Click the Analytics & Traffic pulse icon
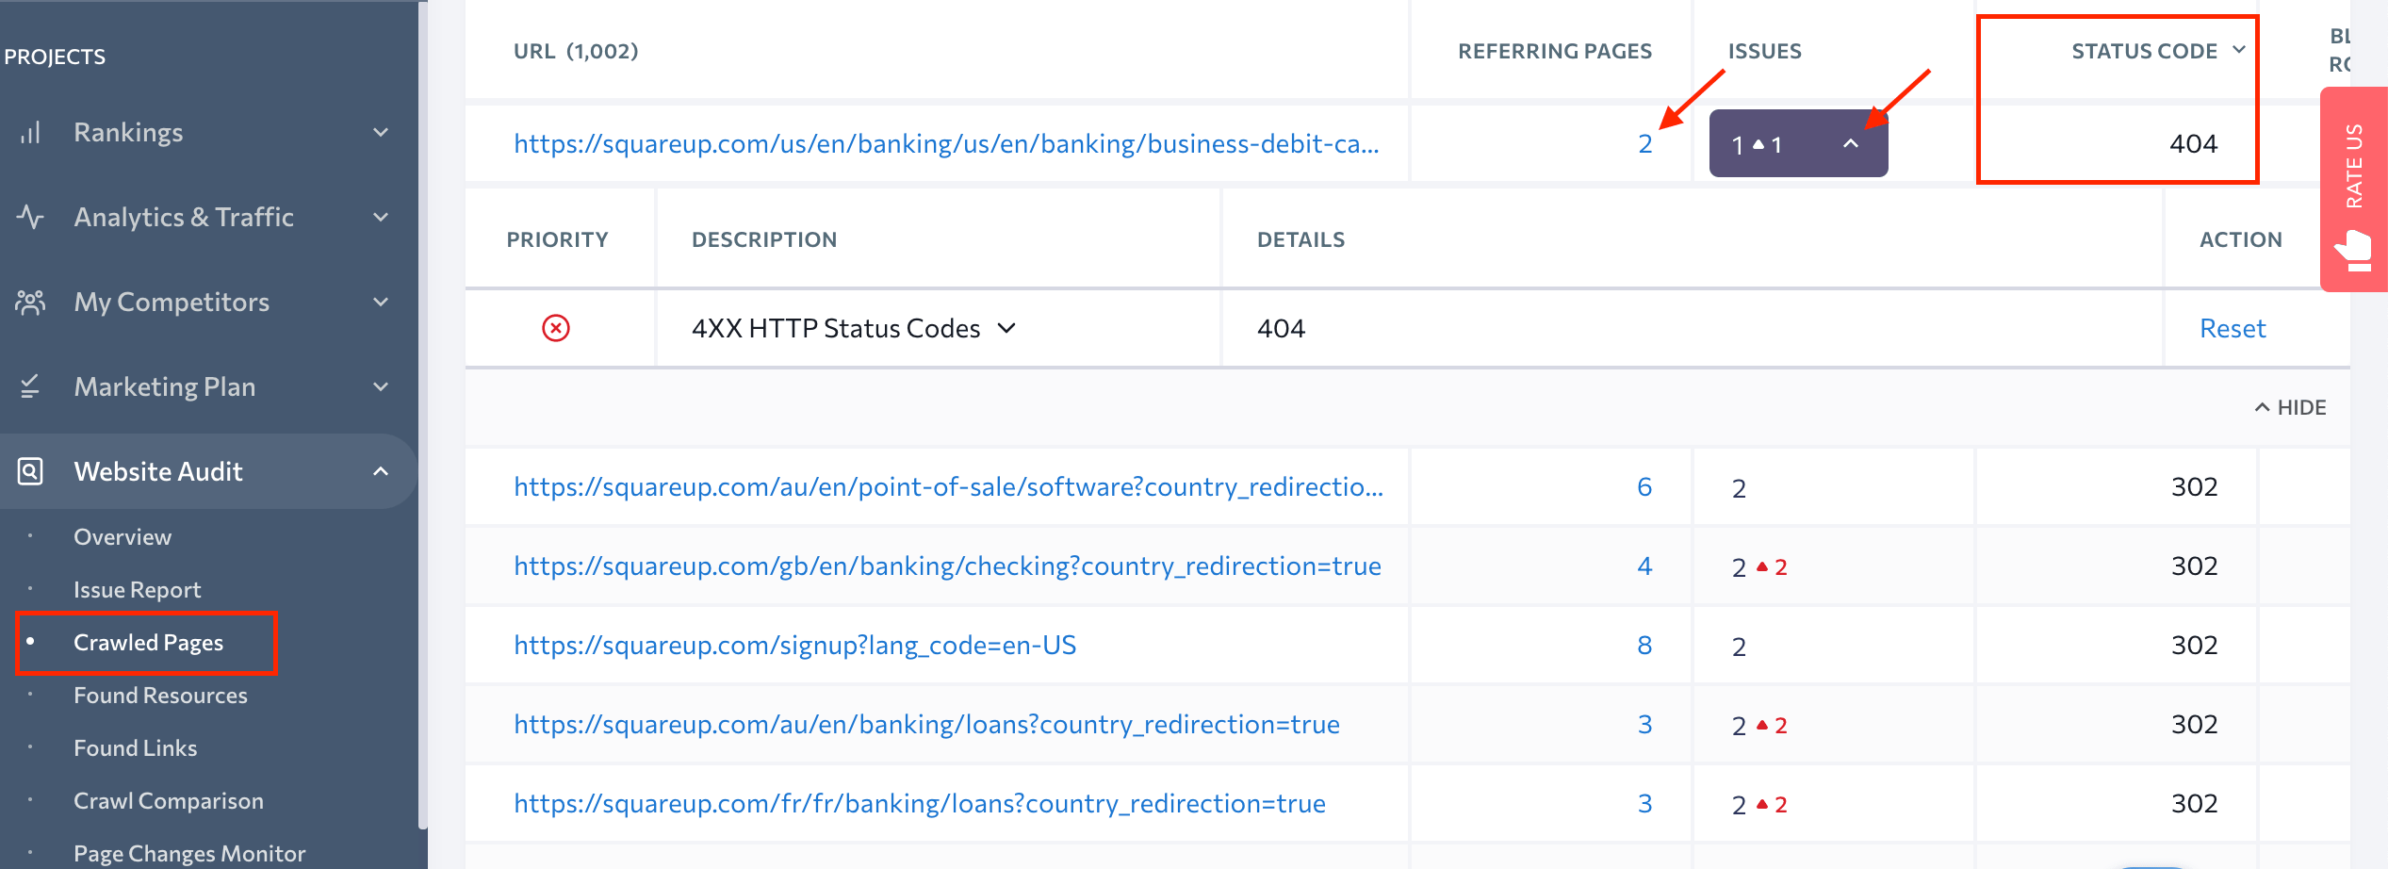Viewport: 2388px width, 869px height. click(x=30, y=218)
